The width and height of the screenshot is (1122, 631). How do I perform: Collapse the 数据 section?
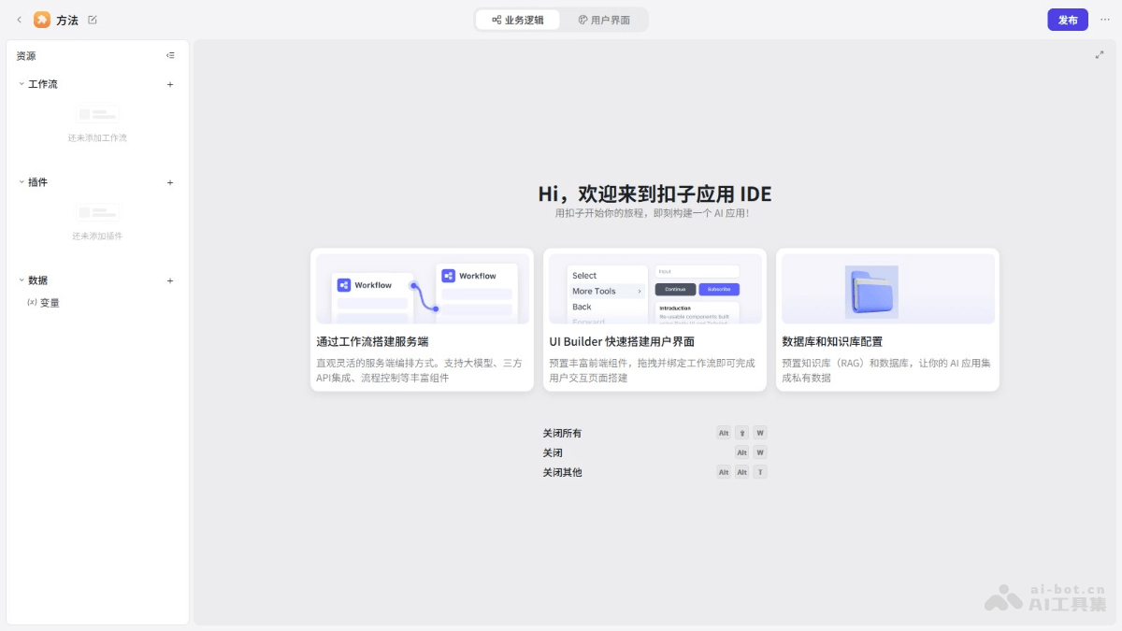(22, 280)
